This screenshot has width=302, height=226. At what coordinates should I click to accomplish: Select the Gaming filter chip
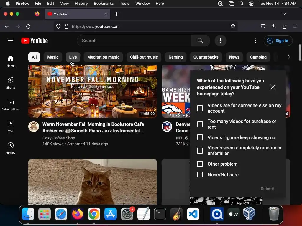[176, 57]
